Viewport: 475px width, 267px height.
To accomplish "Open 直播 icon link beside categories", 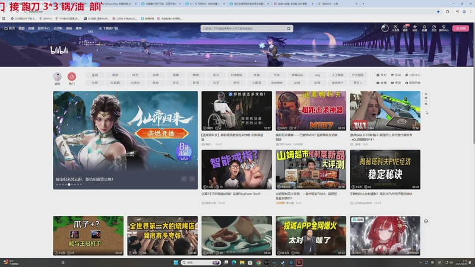I will [x=381, y=82].
